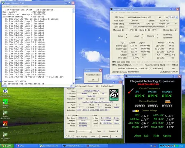Switch to the Graphics tab in CPU-Z
The height and width of the screenshot is (148, 185).
pyautogui.click(x=104, y=86)
